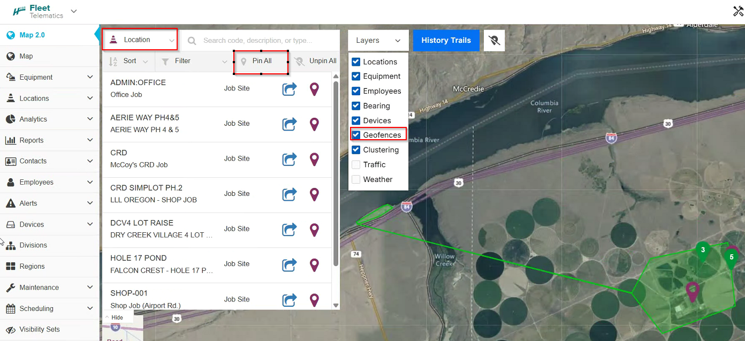This screenshot has height=341, width=745.
Task: Click share arrow for DCV4 LOT RAISE
Action: [x=290, y=230]
